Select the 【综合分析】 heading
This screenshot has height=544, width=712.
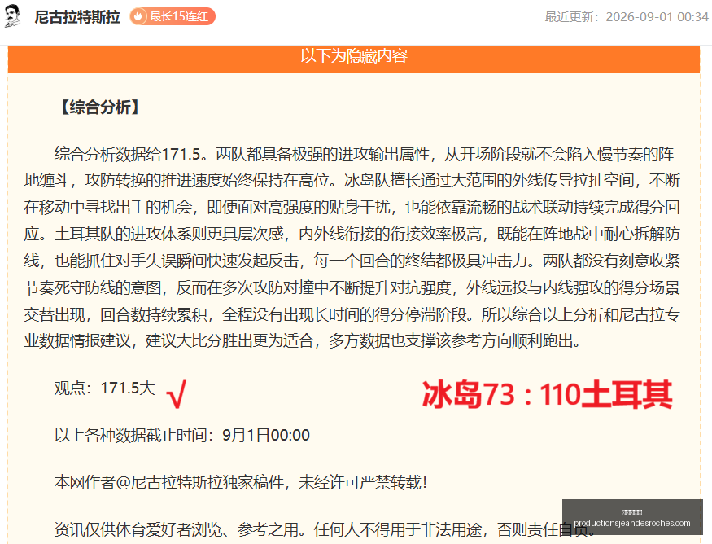(100, 107)
